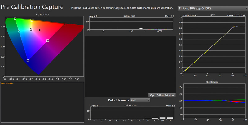Select the white point target square
248x125 pixels.
coord(31,29)
